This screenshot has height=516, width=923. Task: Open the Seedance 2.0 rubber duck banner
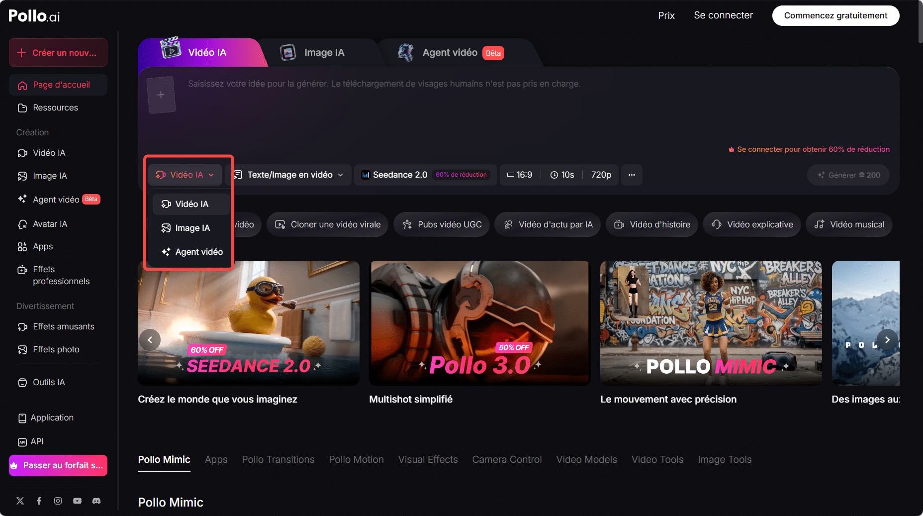(x=249, y=323)
